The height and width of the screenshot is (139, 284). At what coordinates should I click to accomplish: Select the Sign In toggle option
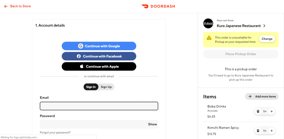(91, 87)
